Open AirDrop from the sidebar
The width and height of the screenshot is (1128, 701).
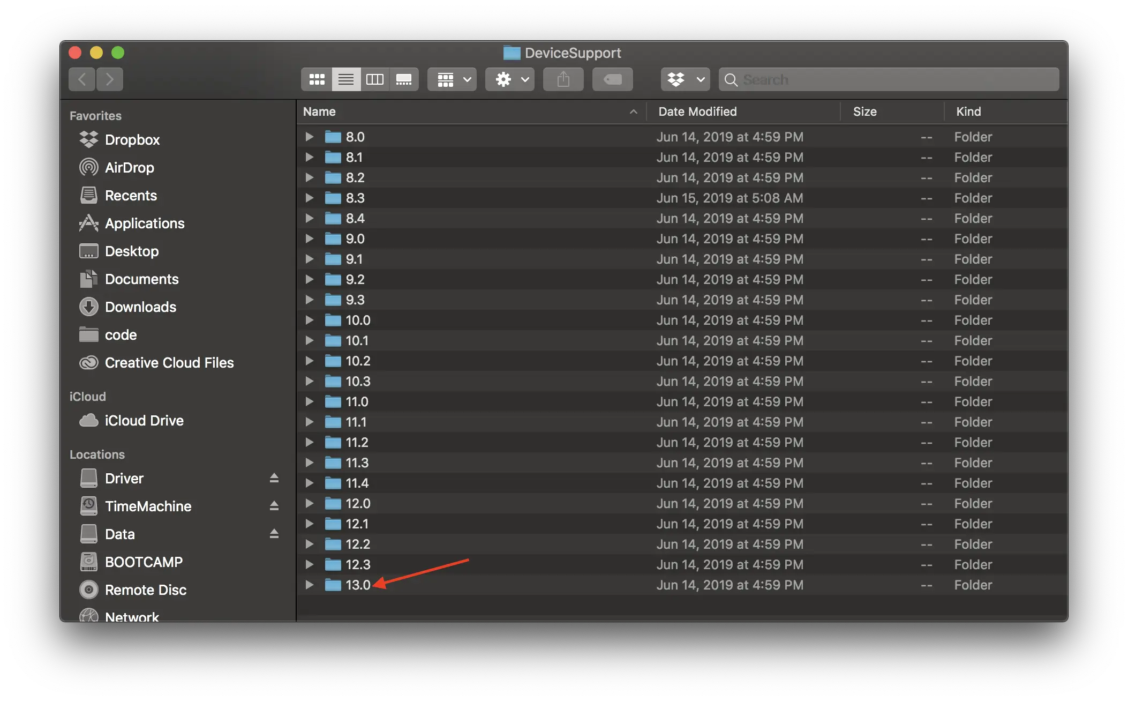click(129, 168)
